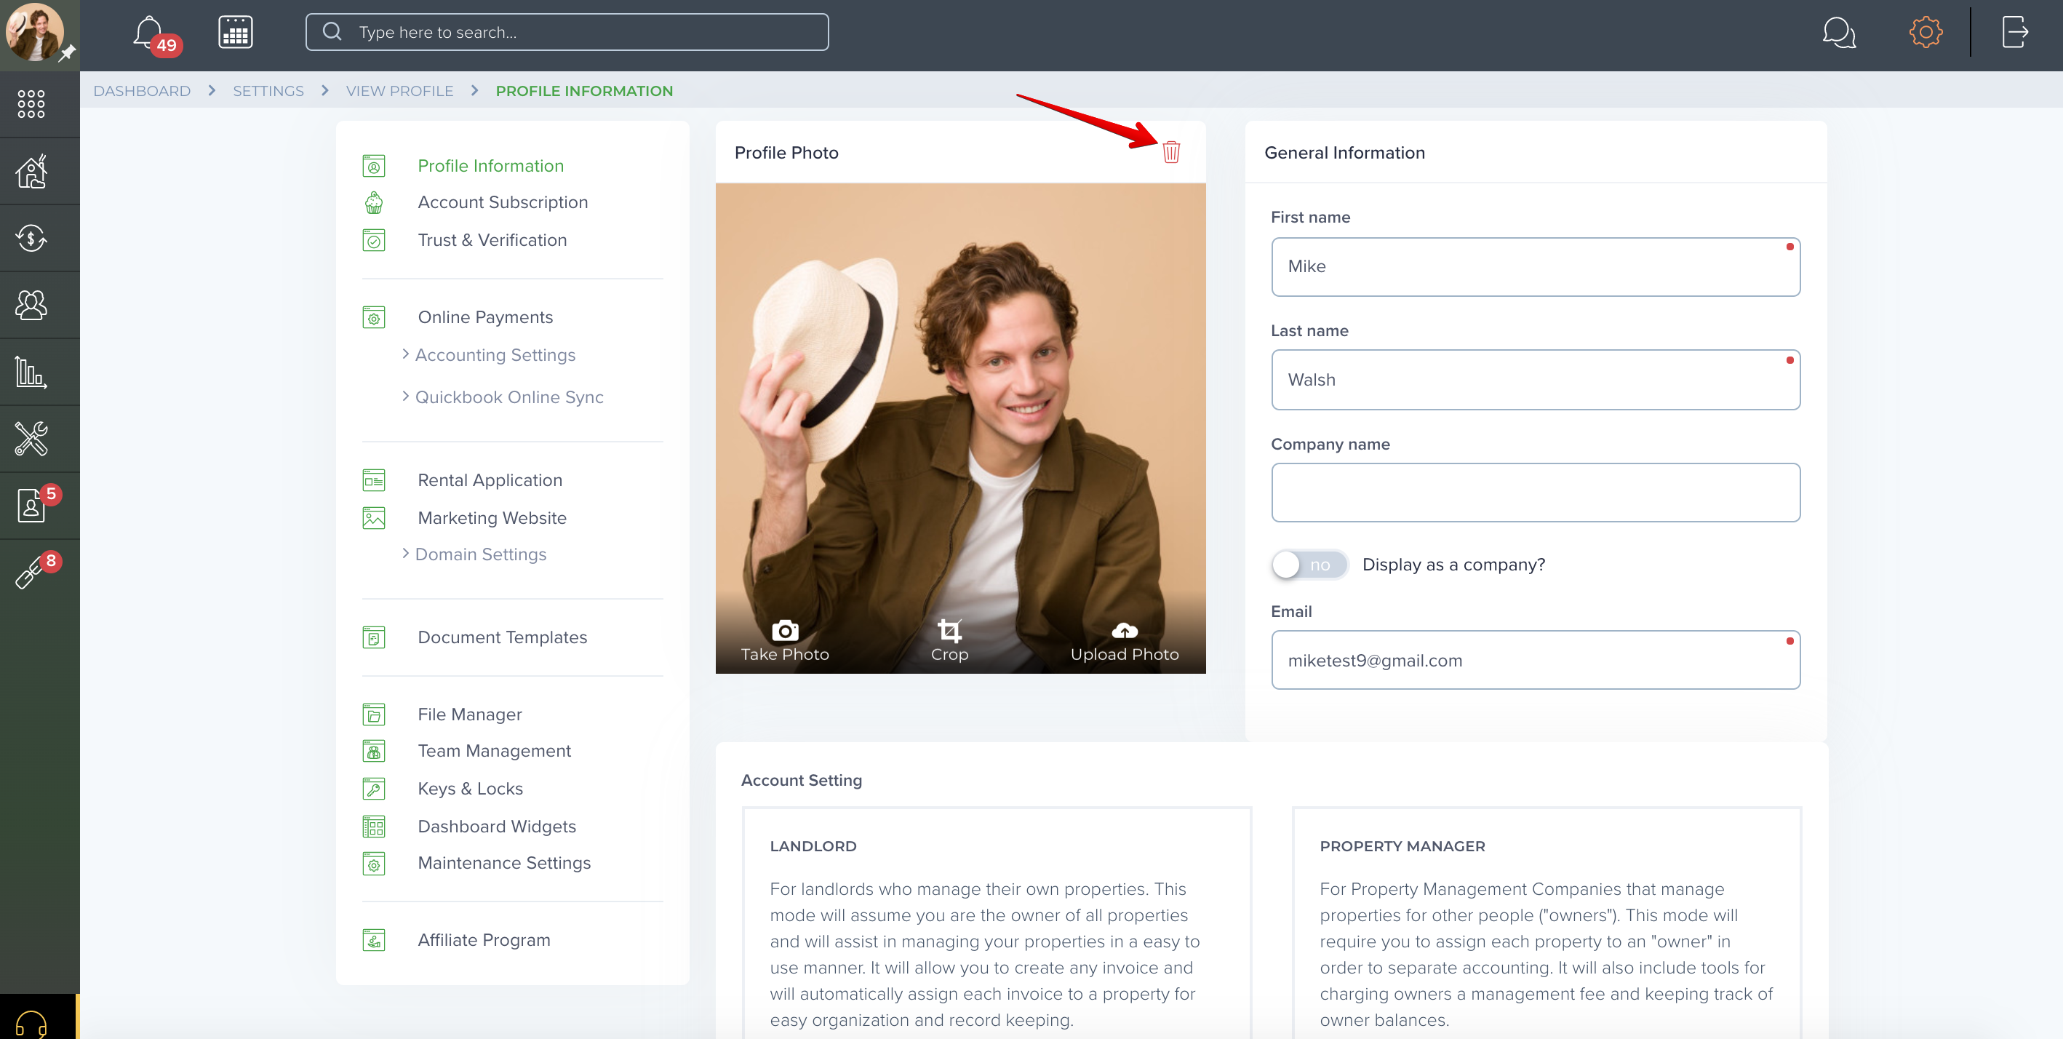Select Profile Information menu item
Screen dimensions: 2063x1039
click(491, 166)
